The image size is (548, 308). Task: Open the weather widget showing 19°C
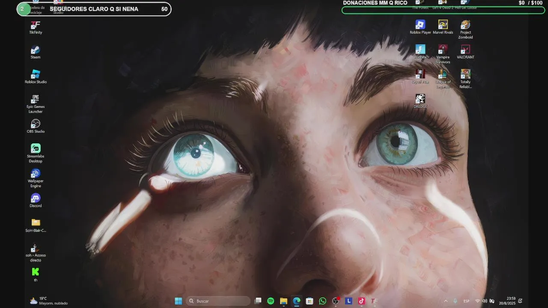[x=48, y=301]
